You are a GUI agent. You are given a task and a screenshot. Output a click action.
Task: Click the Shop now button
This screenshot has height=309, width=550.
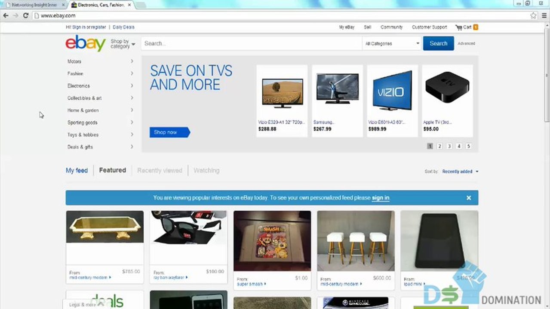169,132
